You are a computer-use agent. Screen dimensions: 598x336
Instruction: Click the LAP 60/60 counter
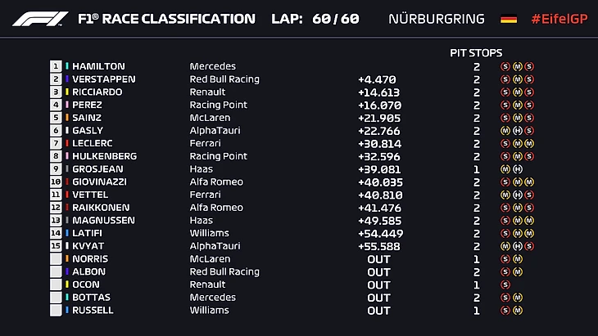click(315, 19)
